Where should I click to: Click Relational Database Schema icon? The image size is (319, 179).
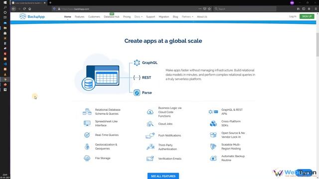point(87,111)
